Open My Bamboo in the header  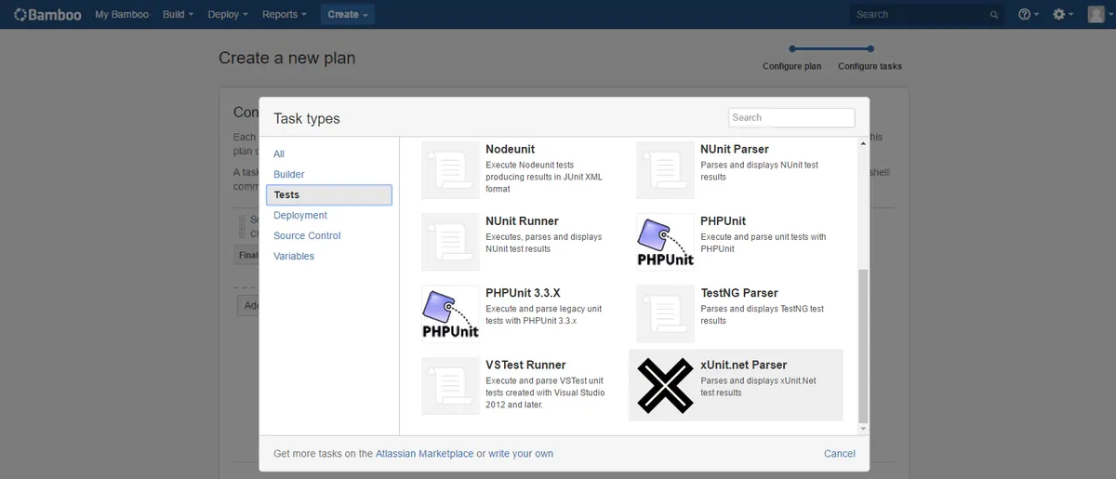[122, 14]
